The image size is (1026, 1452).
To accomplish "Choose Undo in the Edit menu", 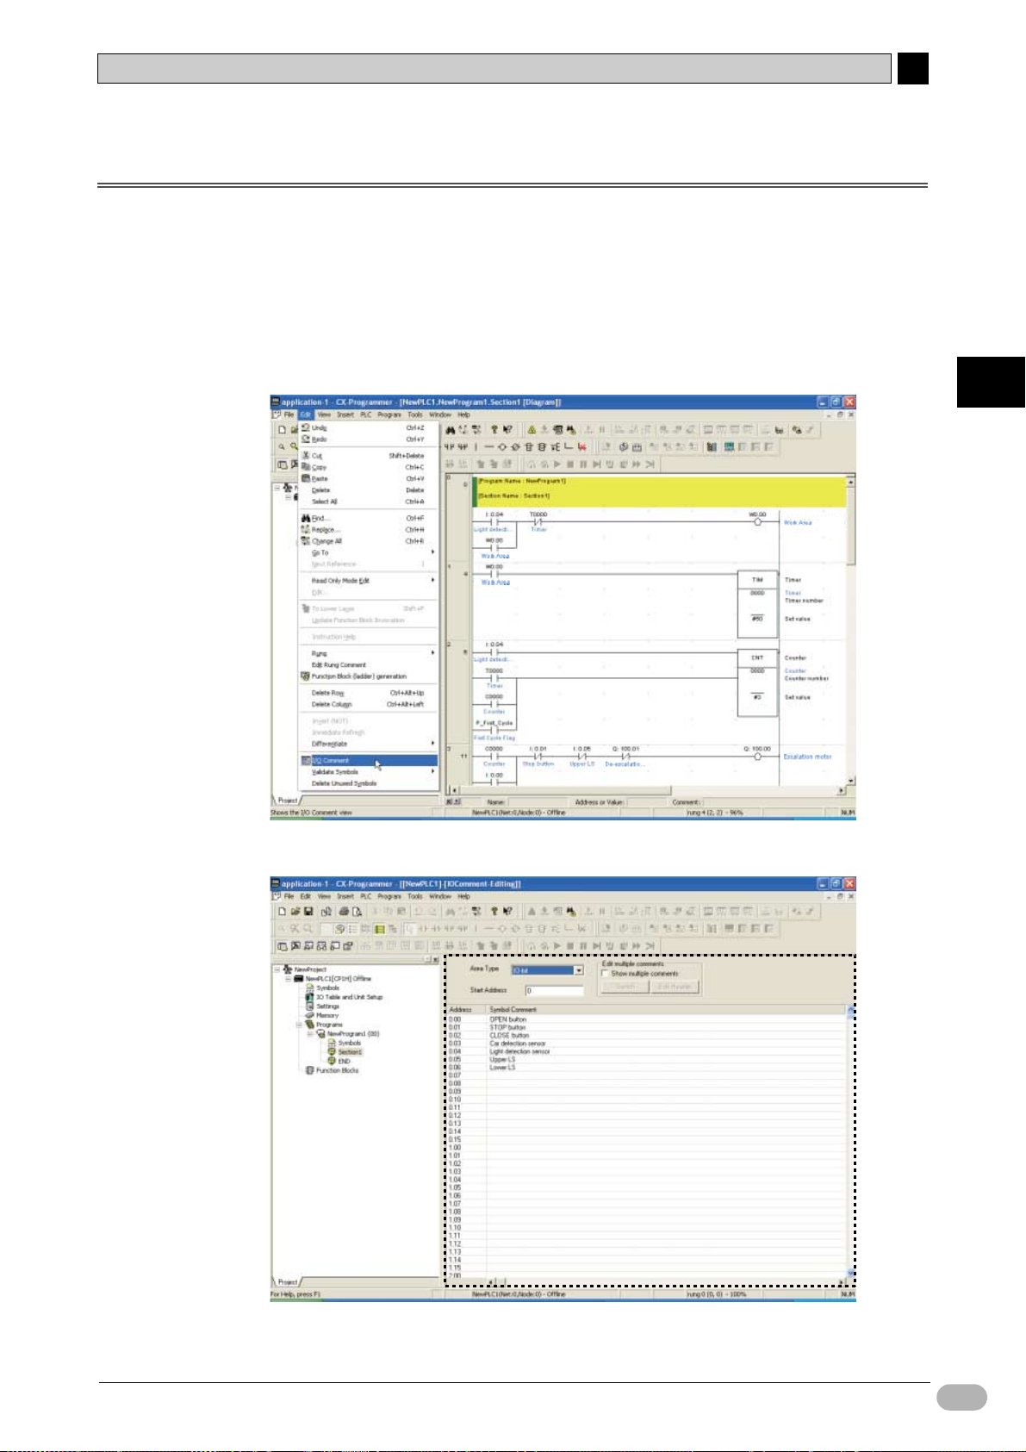I will pyautogui.click(x=369, y=427).
